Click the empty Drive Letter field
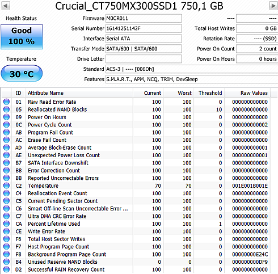Screen dimensions: 278x274 pos(144,59)
